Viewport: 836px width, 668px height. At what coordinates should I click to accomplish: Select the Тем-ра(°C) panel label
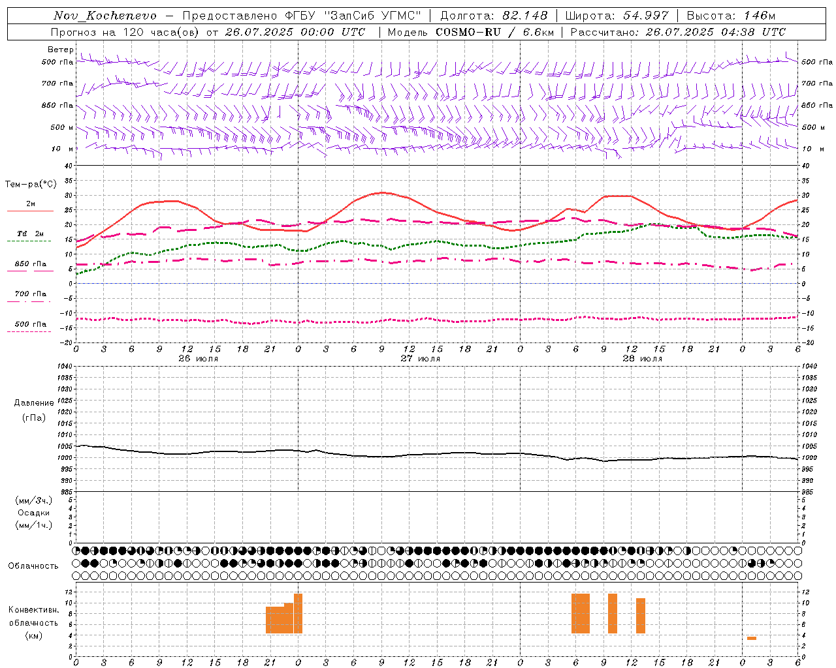coord(31,185)
